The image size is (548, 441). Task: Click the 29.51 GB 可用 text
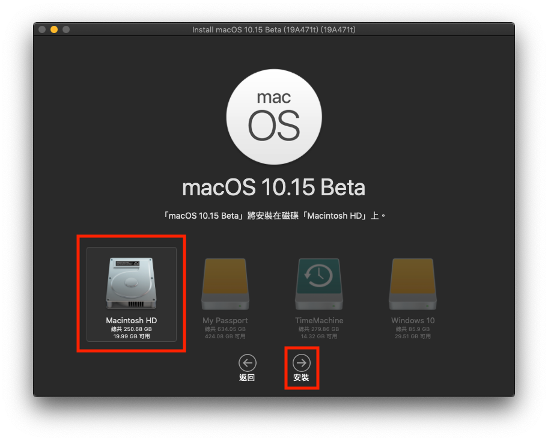[413, 336]
